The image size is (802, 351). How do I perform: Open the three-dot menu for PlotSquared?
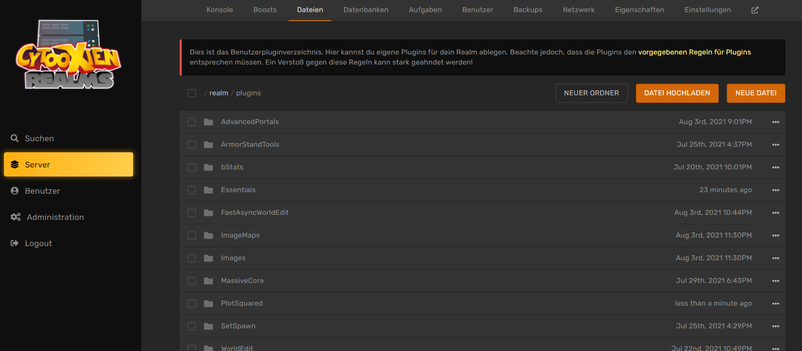click(776, 304)
